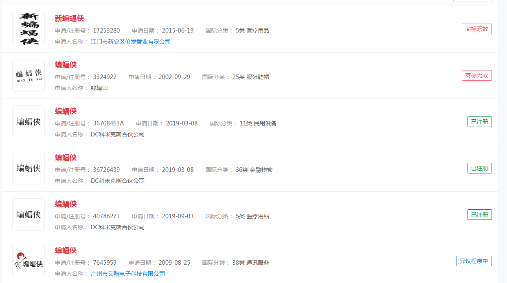The height and width of the screenshot is (283, 507).
Task: Click 已注册 badge on 36708463A row
Action: point(479,122)
